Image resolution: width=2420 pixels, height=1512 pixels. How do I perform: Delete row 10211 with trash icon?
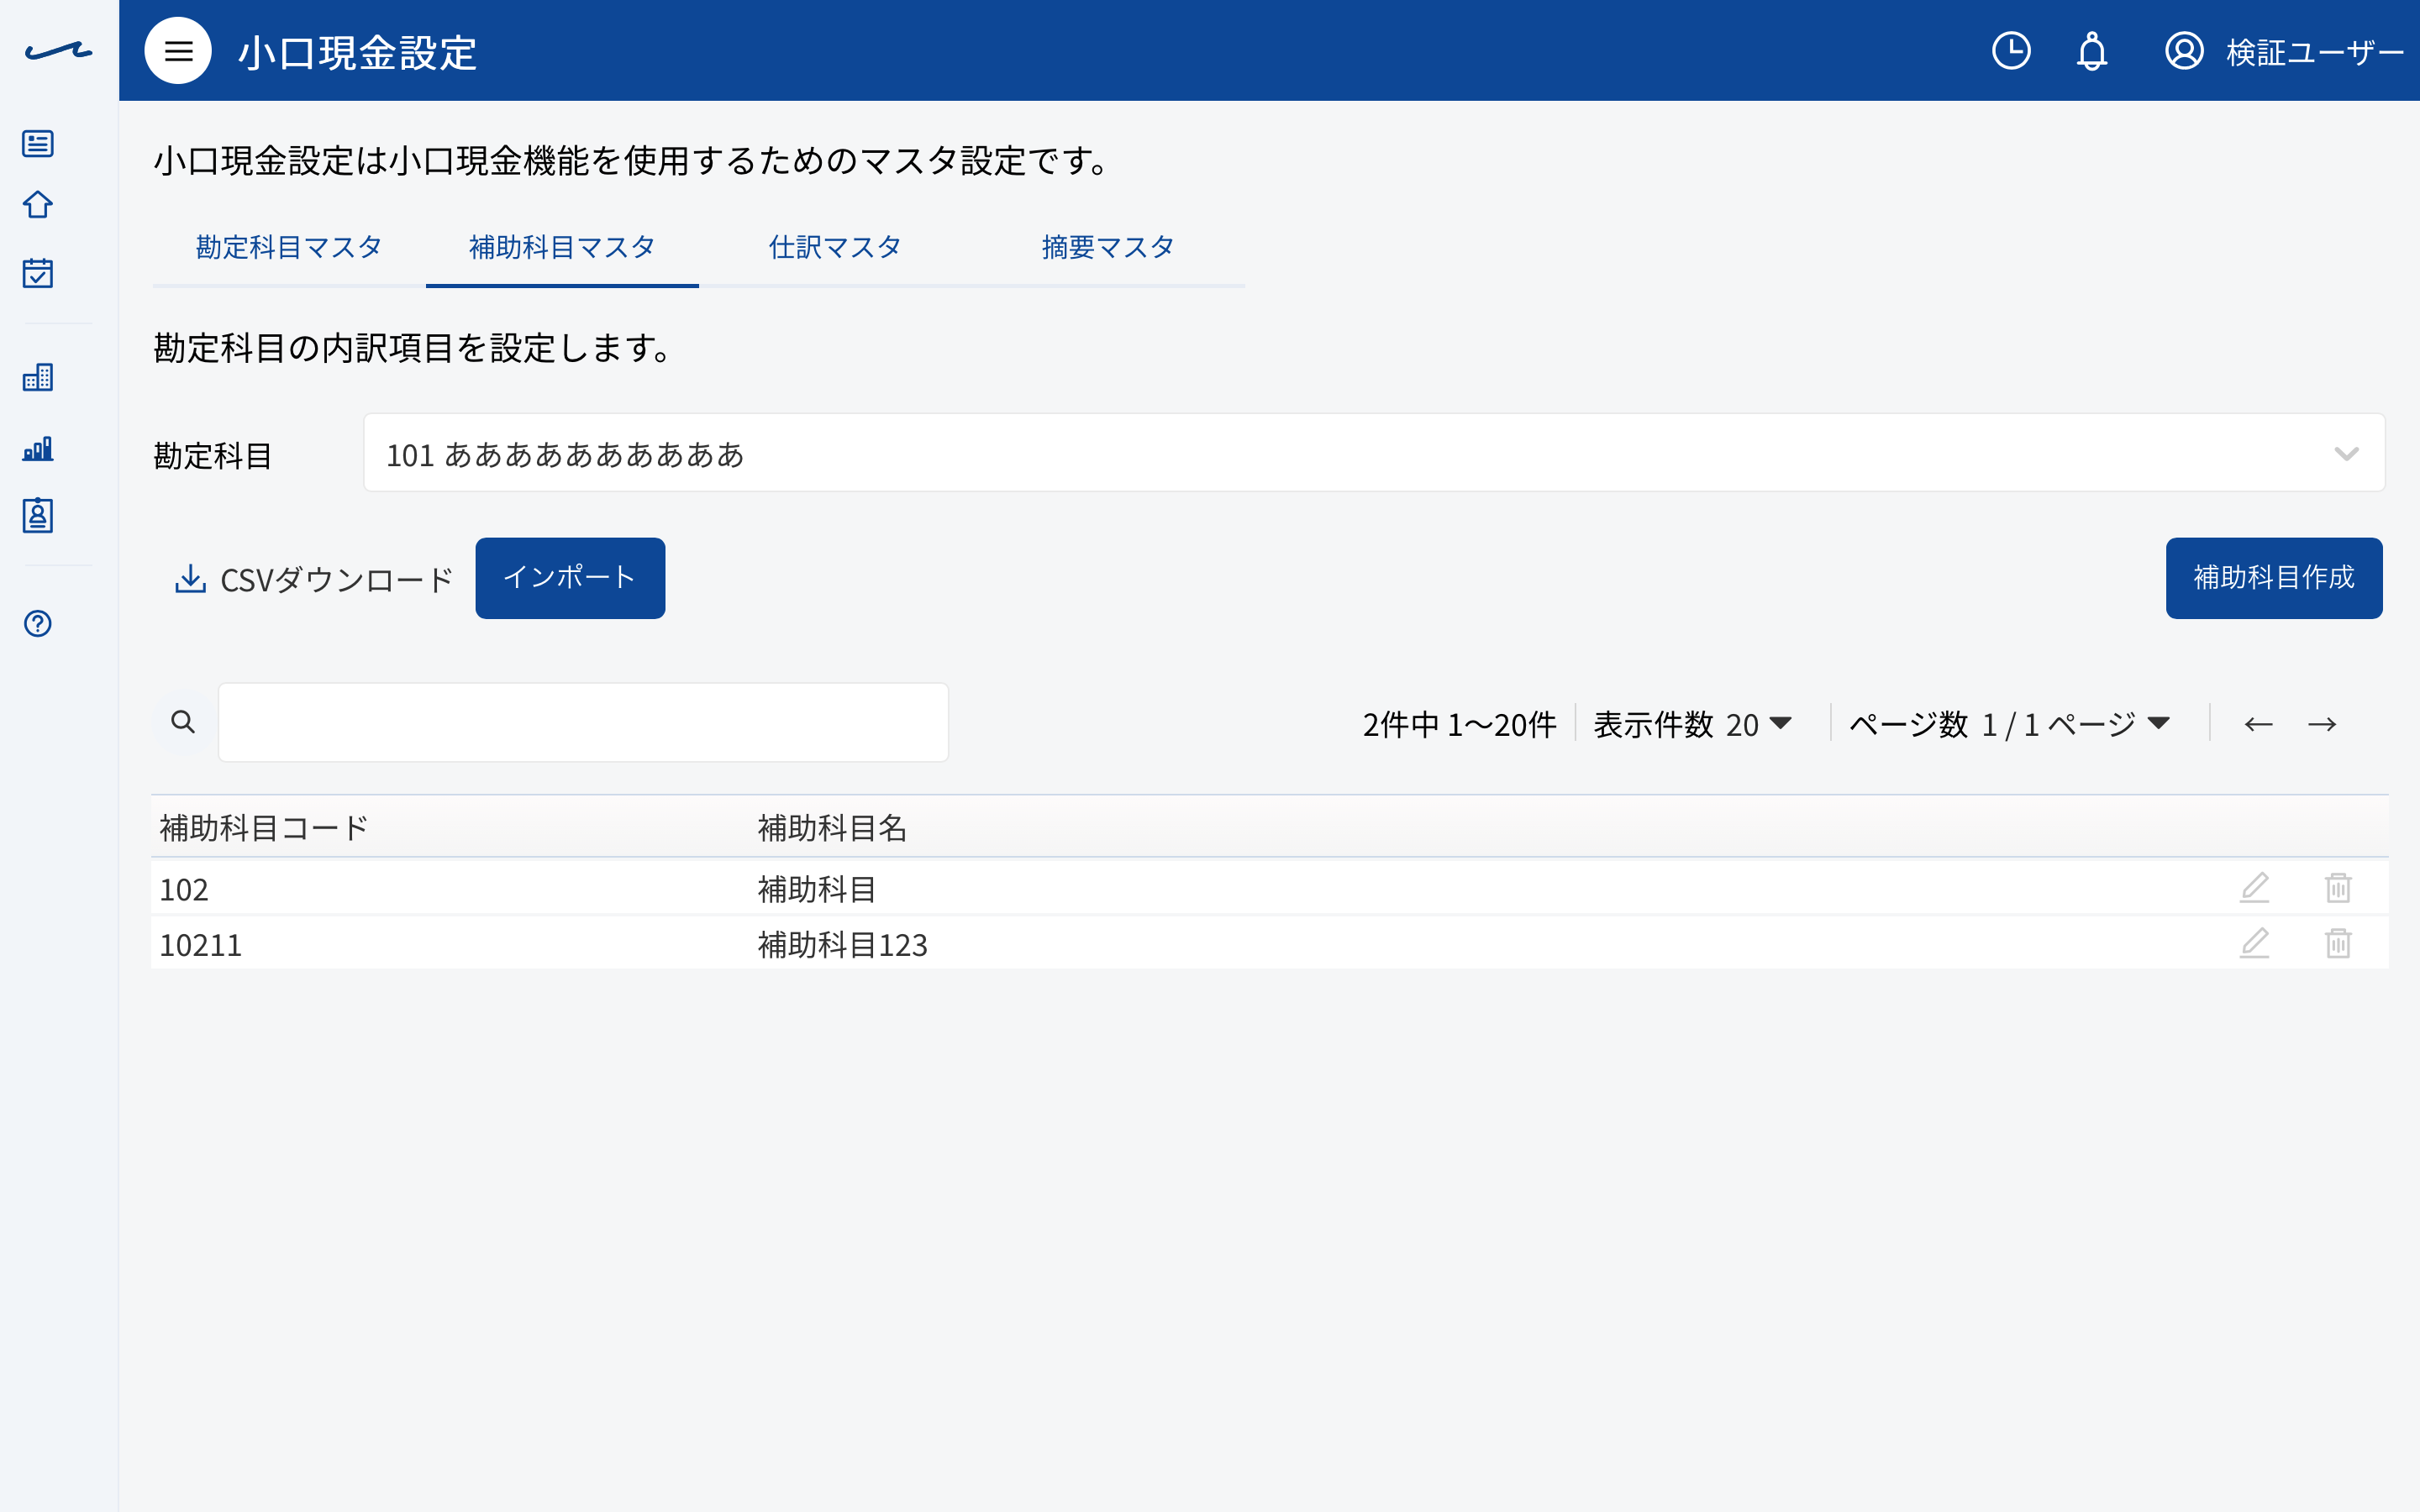click(2338, 943)
